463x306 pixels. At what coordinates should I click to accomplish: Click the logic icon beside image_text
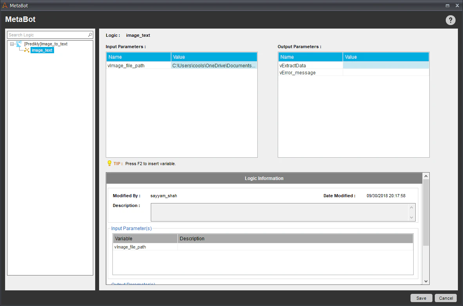tap(27, 50)
